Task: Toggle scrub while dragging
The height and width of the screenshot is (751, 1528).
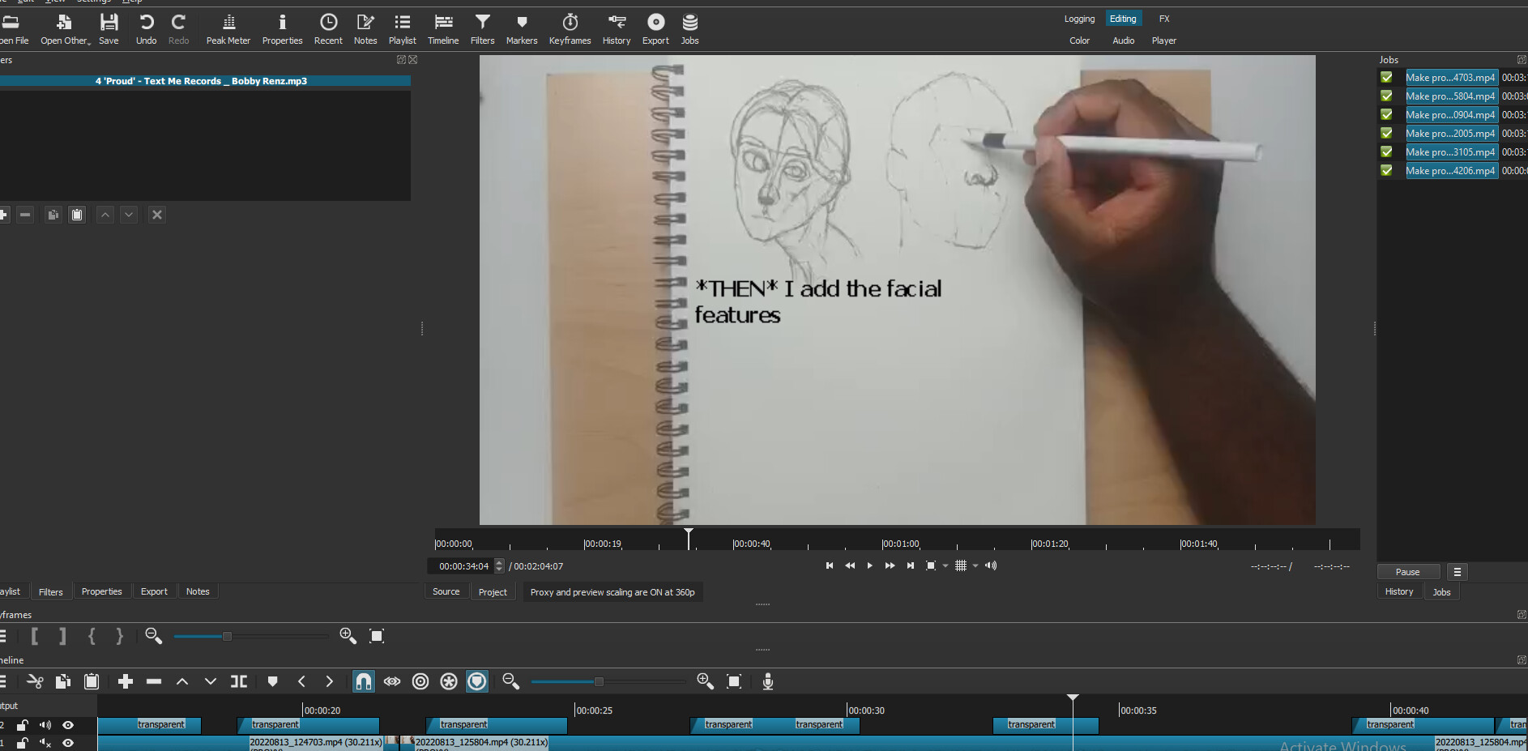Action: pos(392,681)
